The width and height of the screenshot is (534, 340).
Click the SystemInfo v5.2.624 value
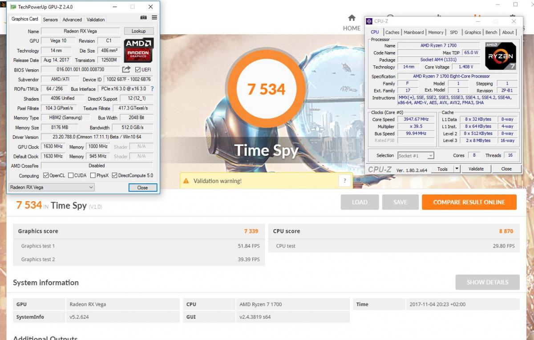pyautogui.click(x=80, y=317)
